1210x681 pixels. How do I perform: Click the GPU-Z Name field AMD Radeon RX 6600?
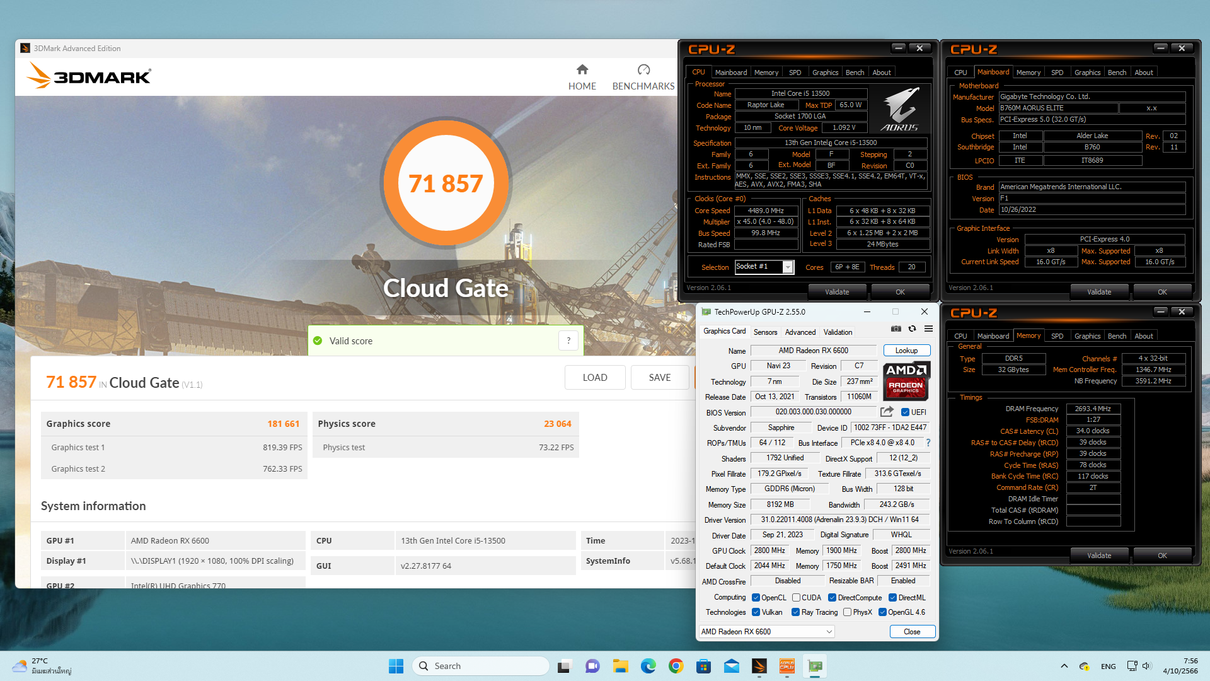813,351
